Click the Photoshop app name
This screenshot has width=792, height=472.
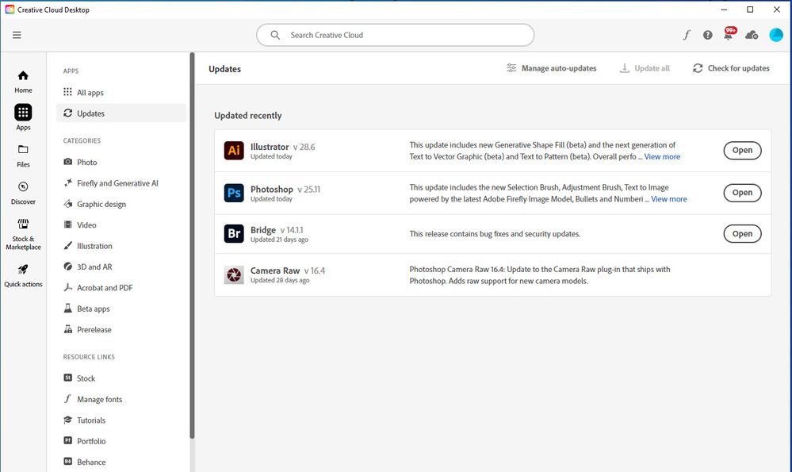[272, 189]
